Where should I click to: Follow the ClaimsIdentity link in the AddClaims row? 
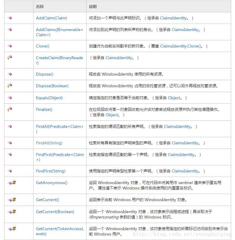click(x=185, y=30)
